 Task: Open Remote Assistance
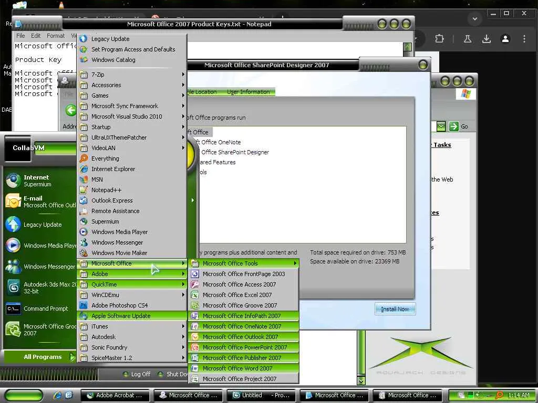point(132,211)
